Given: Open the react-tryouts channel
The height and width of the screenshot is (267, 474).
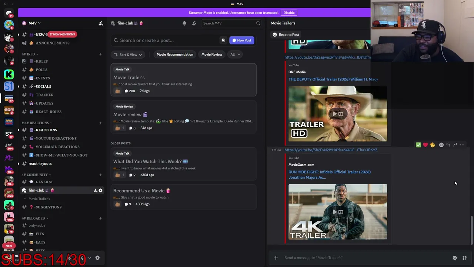Looking at the screenshot, I should [61, 164].
